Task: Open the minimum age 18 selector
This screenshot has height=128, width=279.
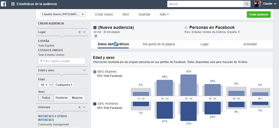Action: click(x=44, y=85)
